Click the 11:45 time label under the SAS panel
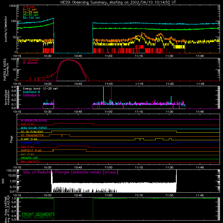223x223 pixels. [200, 195]
